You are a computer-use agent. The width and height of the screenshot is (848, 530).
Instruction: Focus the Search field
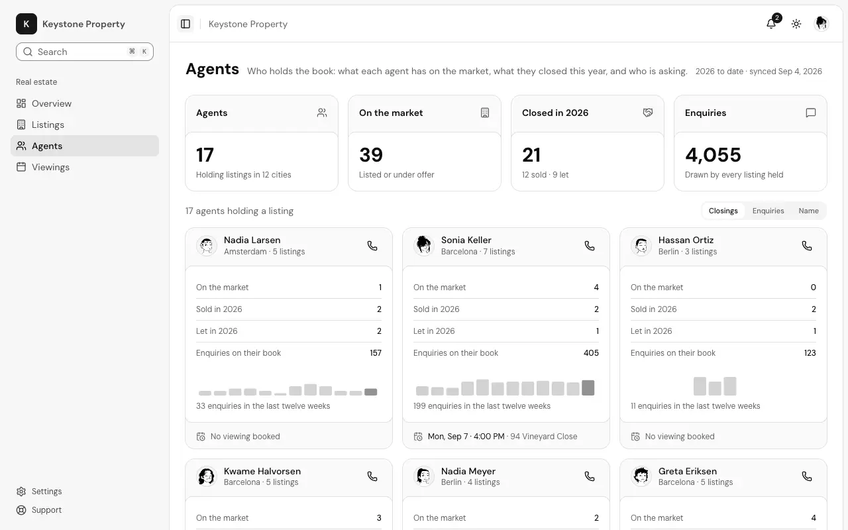coord(85,52)
